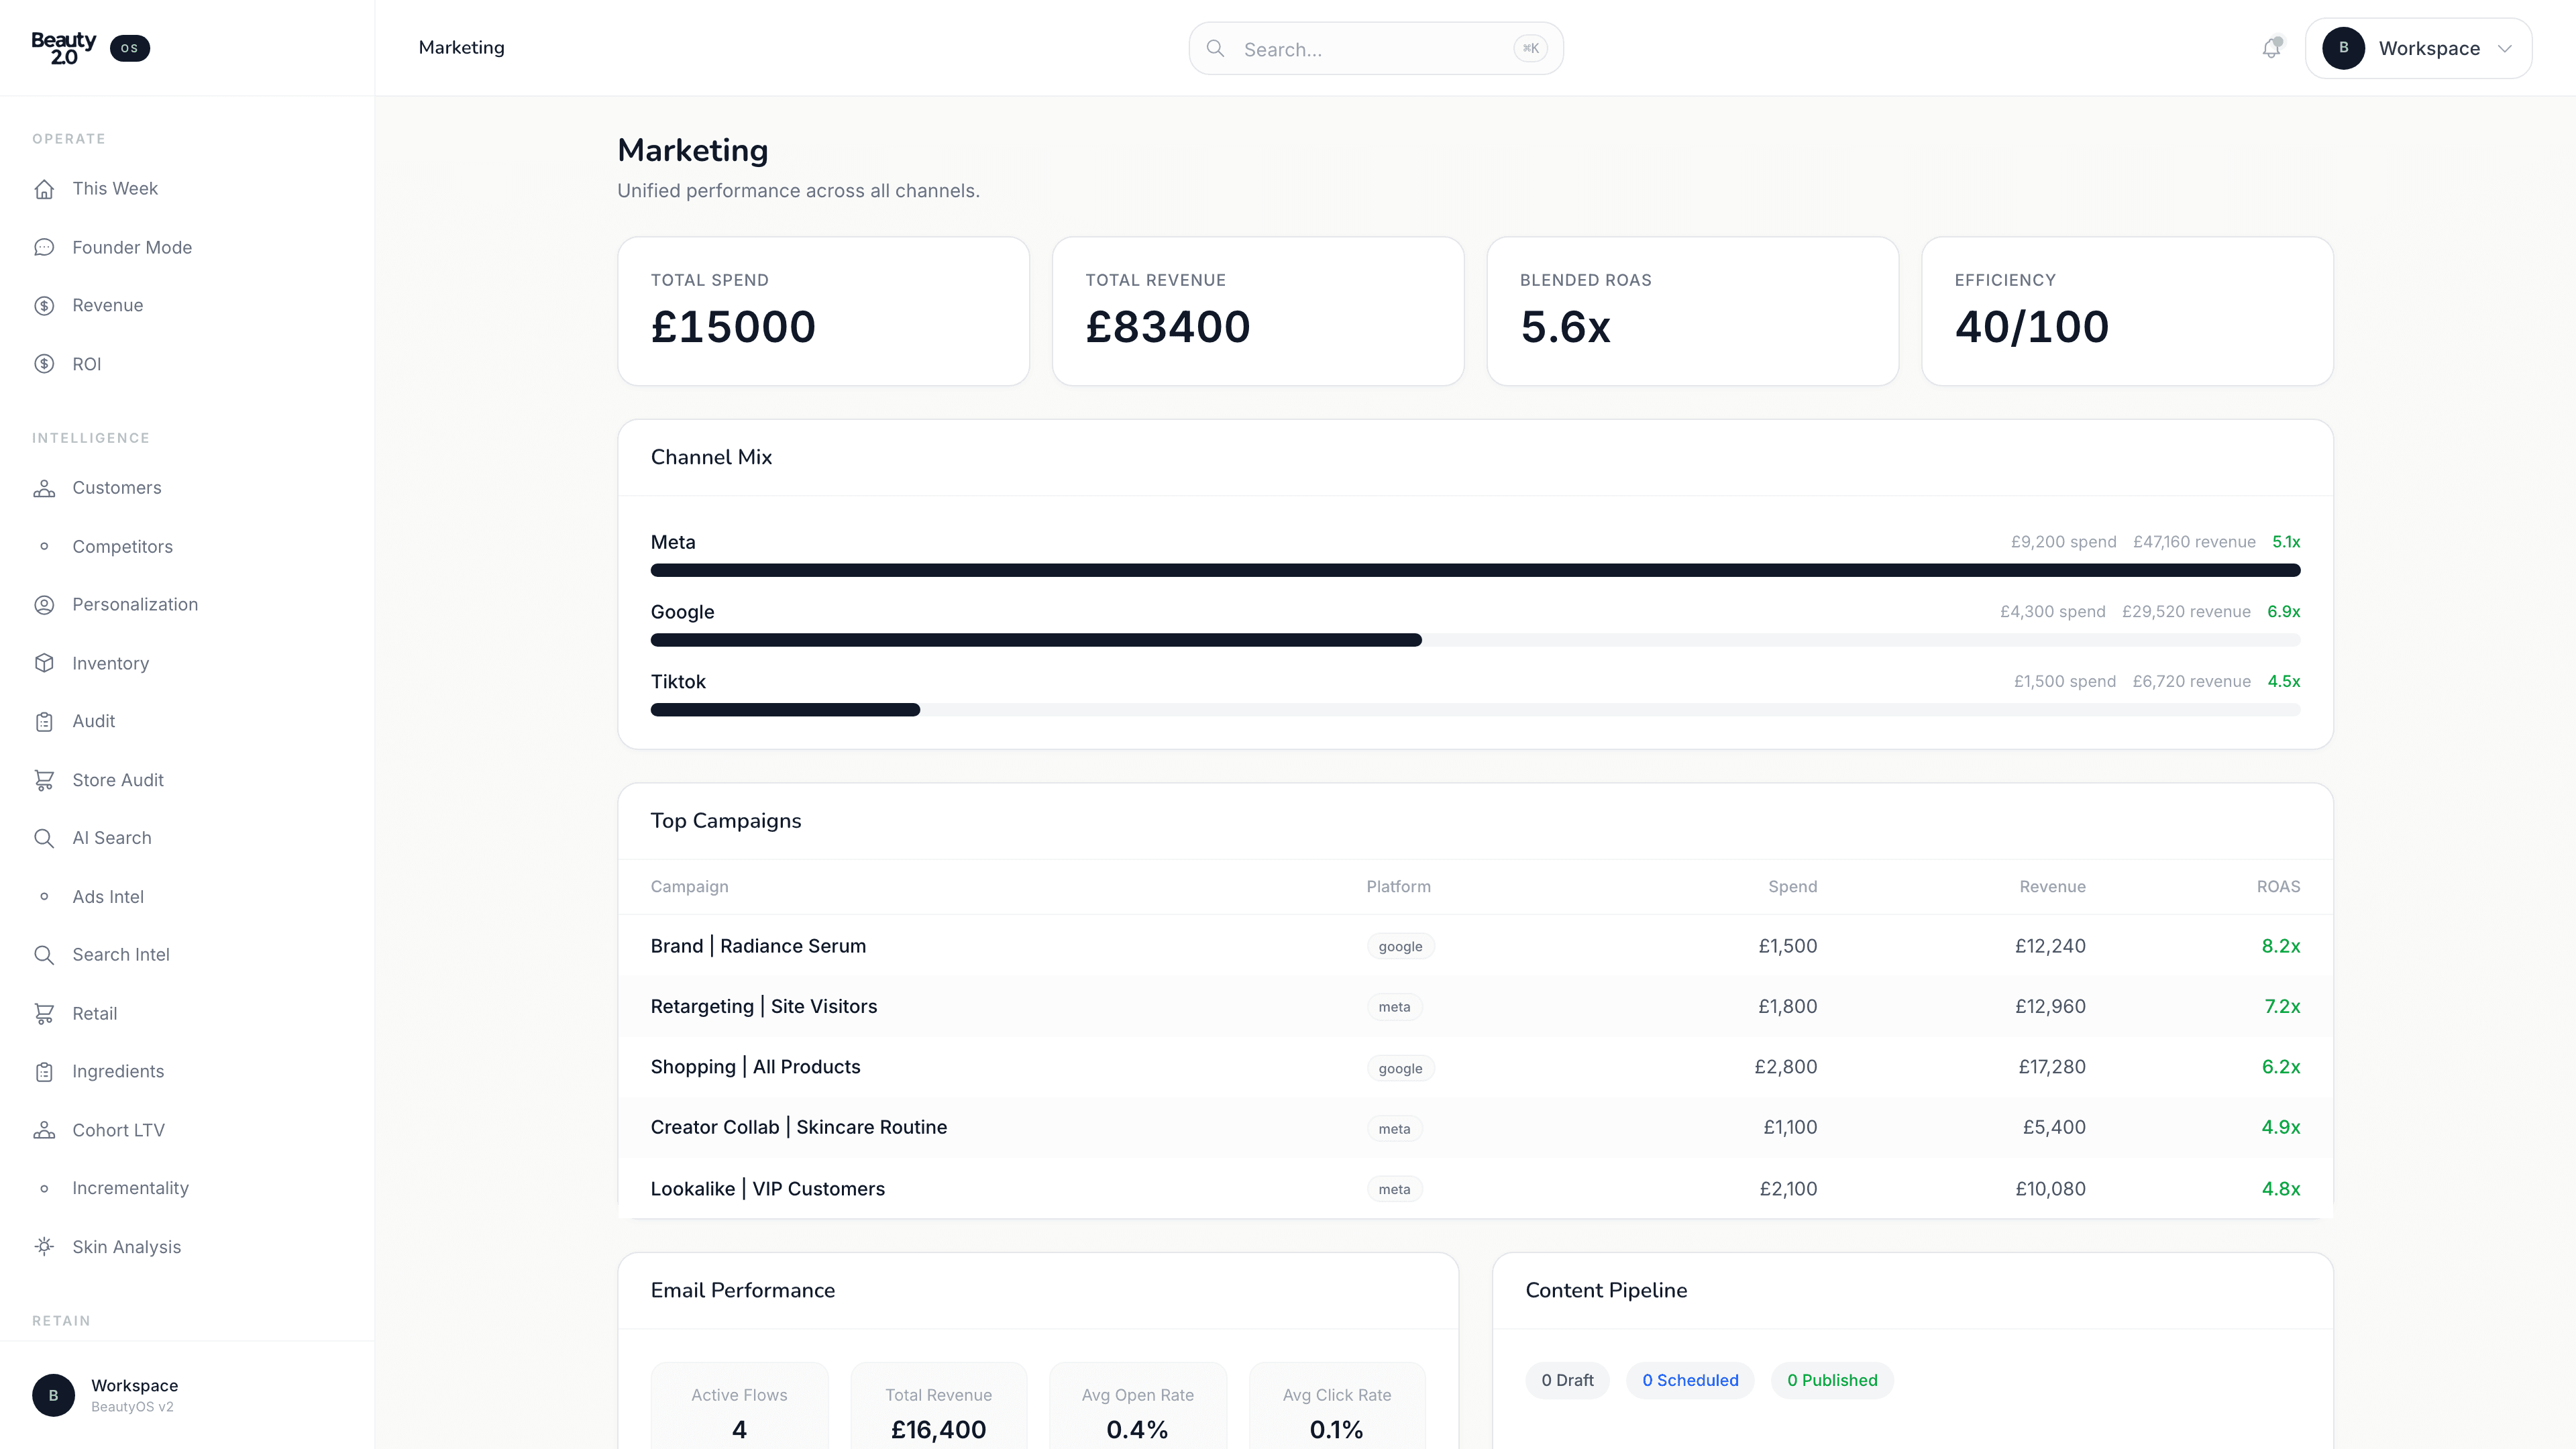
Task: Click the Retail cart icon
Action: point(44,1014)
